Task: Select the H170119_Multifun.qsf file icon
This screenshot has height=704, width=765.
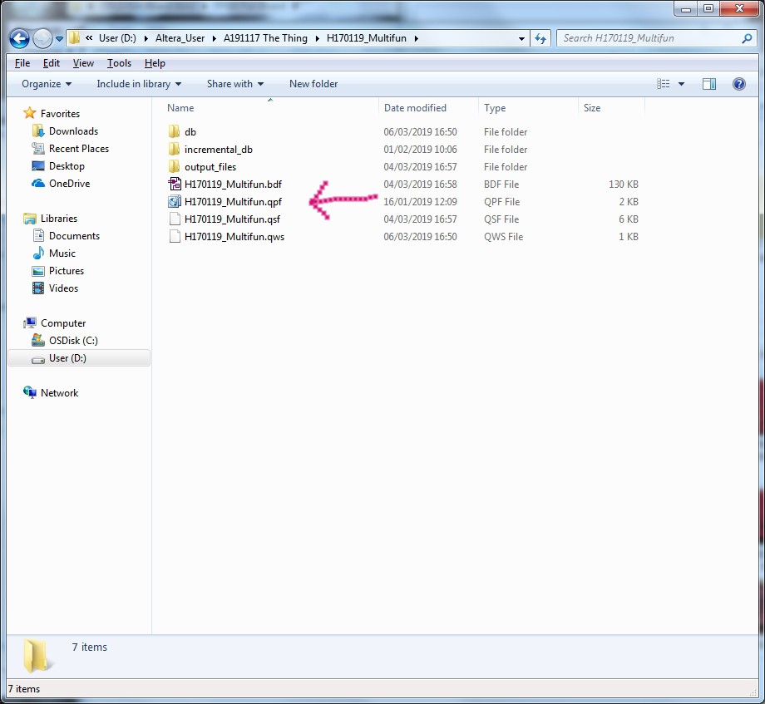Action: [x=174, y=219]
